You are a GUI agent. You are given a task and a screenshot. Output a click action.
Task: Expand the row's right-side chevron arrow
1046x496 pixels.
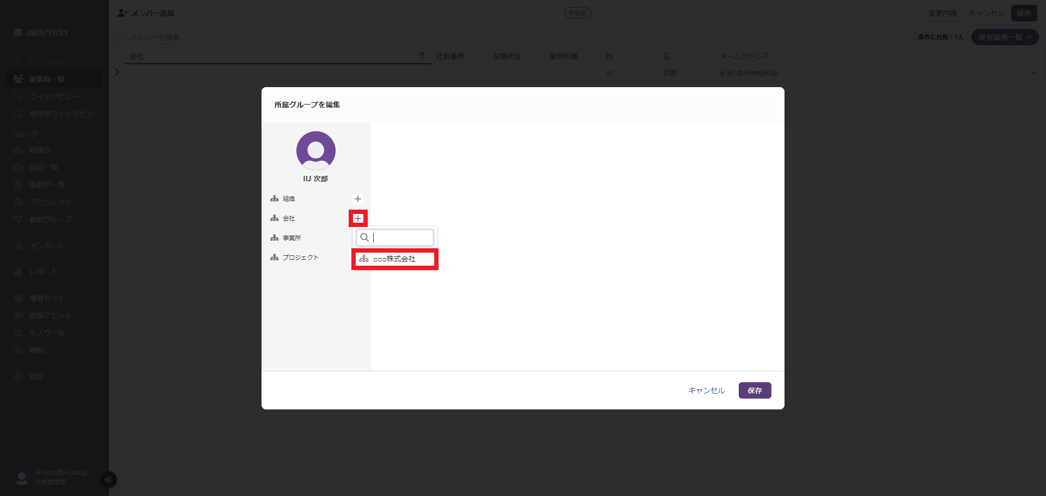pos(1033,72)
